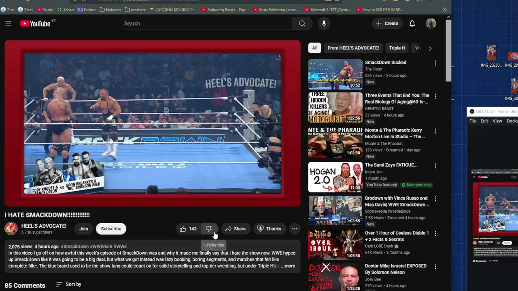Open Soldering Basics bookmark
This screenshot has width=518, height=291.
[x=225, y=10]
